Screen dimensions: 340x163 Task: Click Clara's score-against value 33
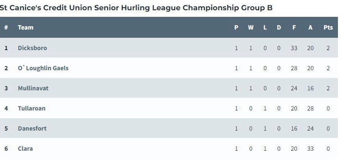coord(310,149)
